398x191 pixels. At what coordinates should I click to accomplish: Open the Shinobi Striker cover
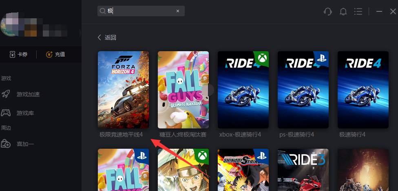pyautogui.click(x=243, y=170)
